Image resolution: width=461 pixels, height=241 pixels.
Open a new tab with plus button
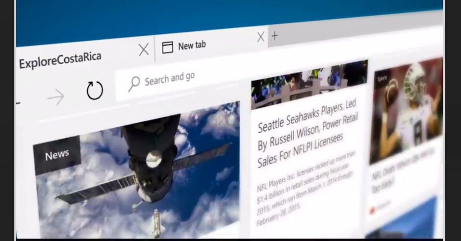pyautogui.click(x=275, y=36)
